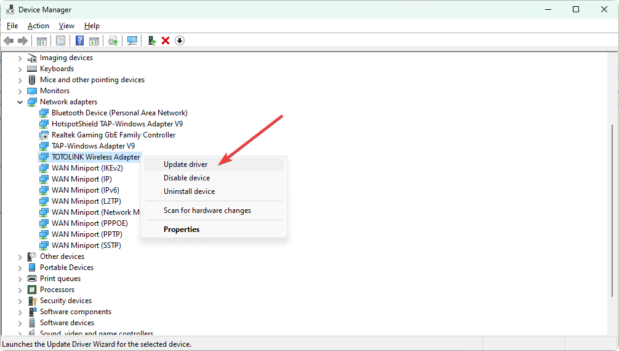Expand the Keyboards category

(20, 69)
